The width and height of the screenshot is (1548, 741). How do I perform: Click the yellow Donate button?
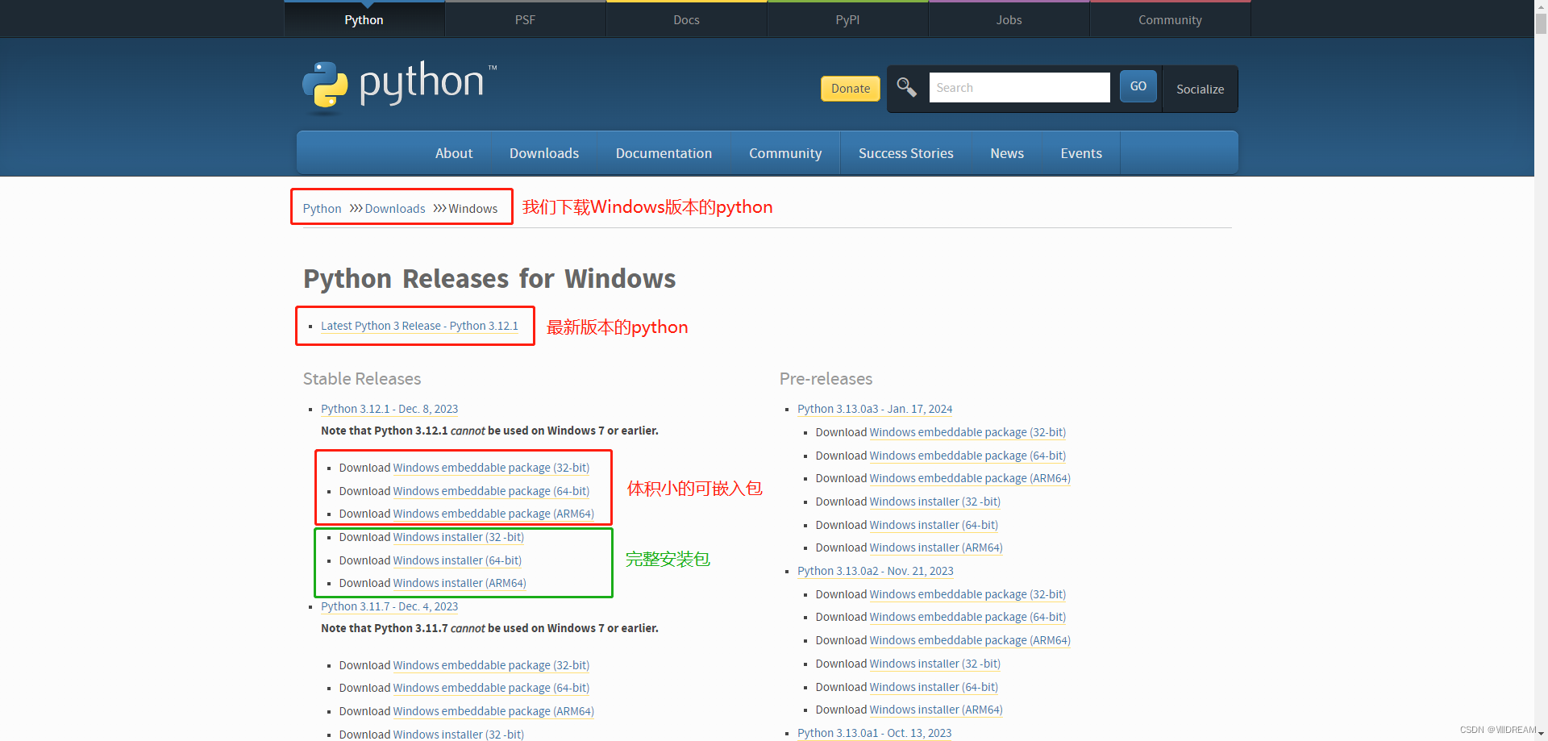pos(851,89)
